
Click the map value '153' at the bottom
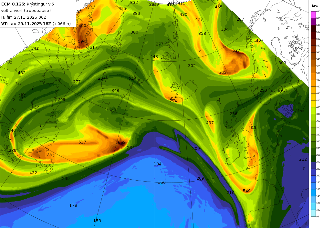point(97,221)
